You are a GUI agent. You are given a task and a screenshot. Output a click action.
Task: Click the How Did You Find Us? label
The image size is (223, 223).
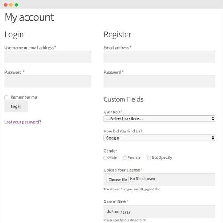pyautogui.click(x=123, y=131)
